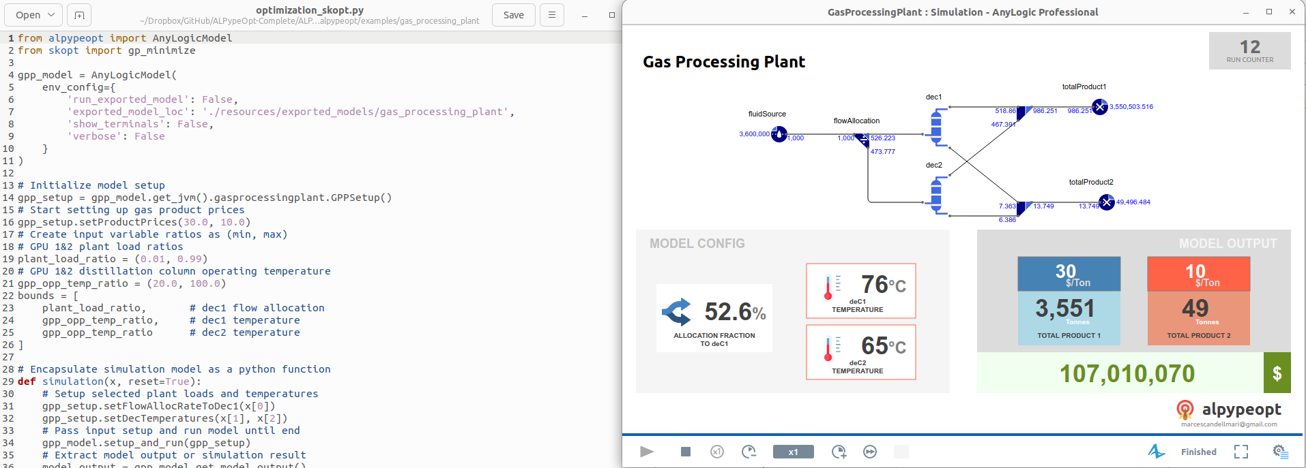The height and width of the screenshot is (468, 1306).
Task: Click the Gas Processing Plant title
Action: 724,62
